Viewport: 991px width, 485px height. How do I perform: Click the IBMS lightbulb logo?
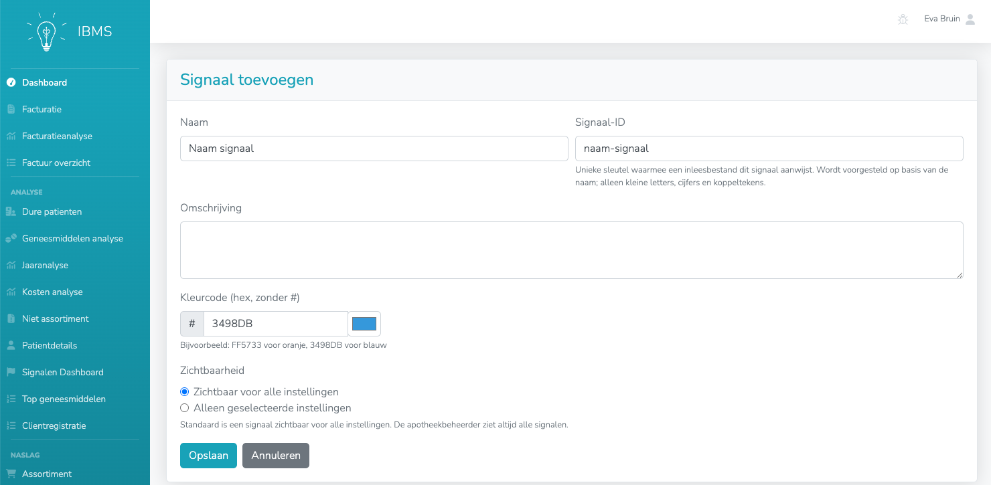[x=46, y=31]
